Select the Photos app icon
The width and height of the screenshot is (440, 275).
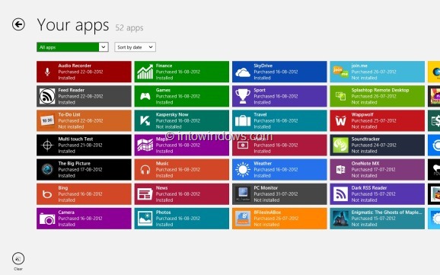click(x=145, y=219)
